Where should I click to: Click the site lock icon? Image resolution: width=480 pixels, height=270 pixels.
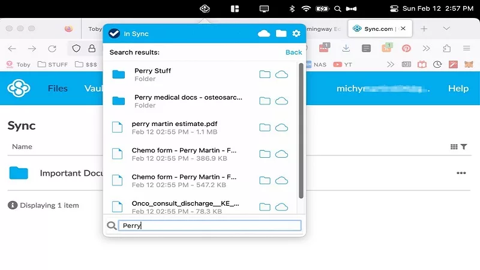(x=92, y=49)
